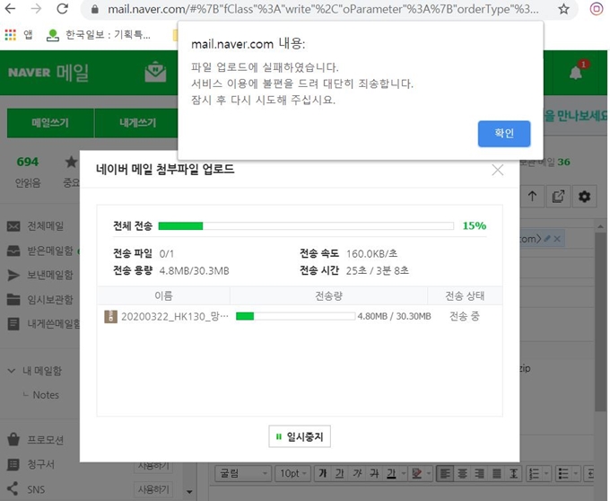Align text left in editor

[445, 473]
